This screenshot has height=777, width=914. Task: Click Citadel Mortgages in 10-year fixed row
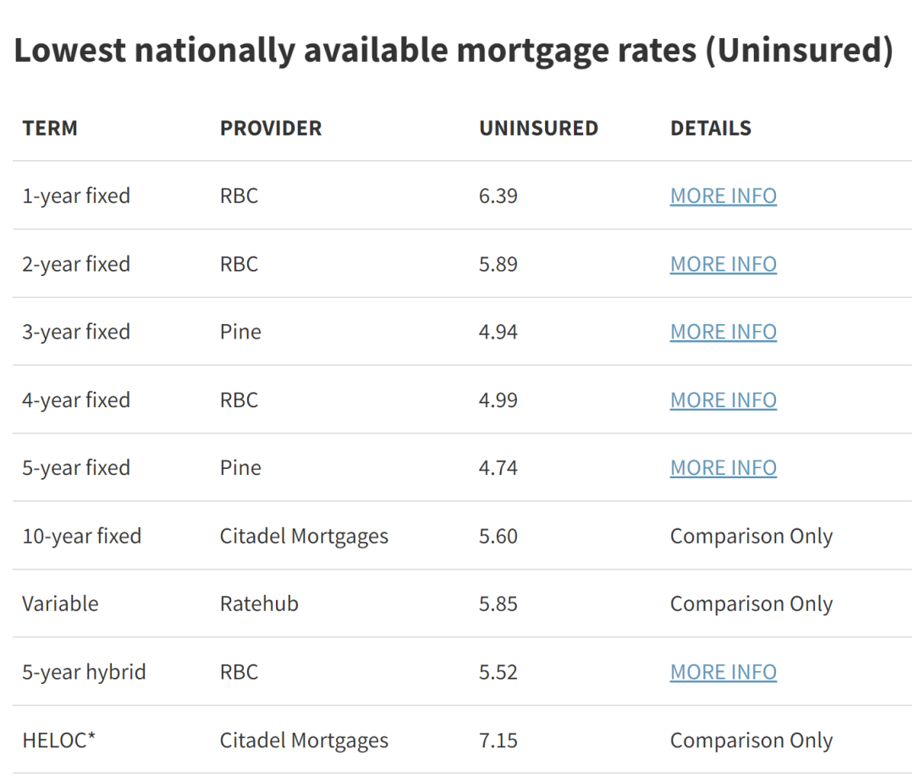point(304,537)
